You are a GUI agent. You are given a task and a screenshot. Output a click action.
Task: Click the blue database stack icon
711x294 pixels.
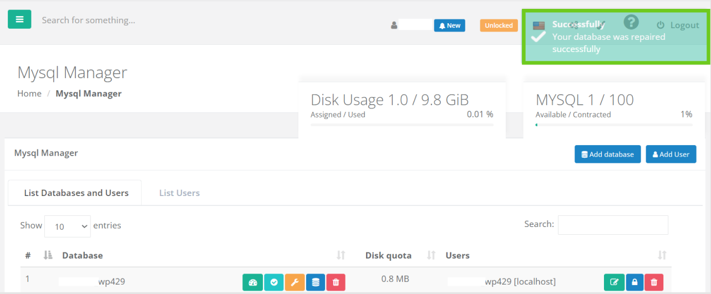(315, 282)
